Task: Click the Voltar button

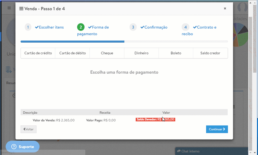Action: (28, 129)
